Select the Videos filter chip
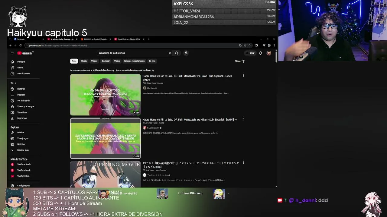 pos(94,61)
